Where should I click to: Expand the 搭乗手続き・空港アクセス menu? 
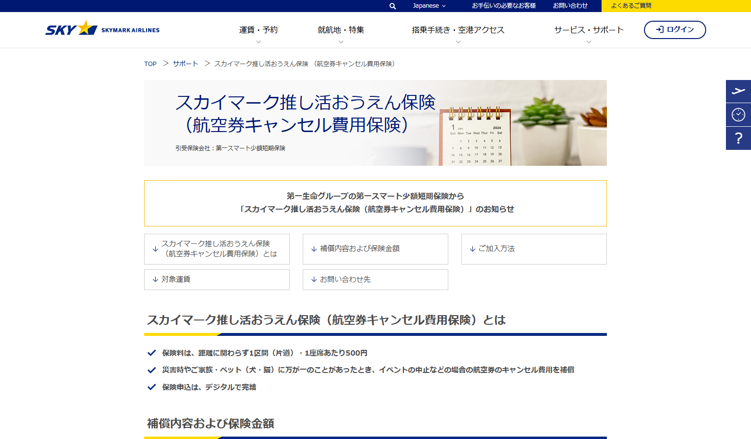(458, 30)
